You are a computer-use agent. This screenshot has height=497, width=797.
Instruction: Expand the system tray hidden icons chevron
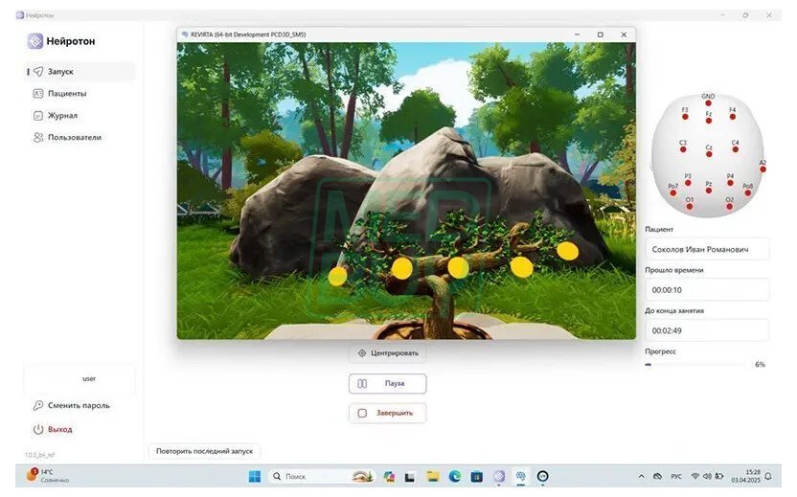(642, 477)
